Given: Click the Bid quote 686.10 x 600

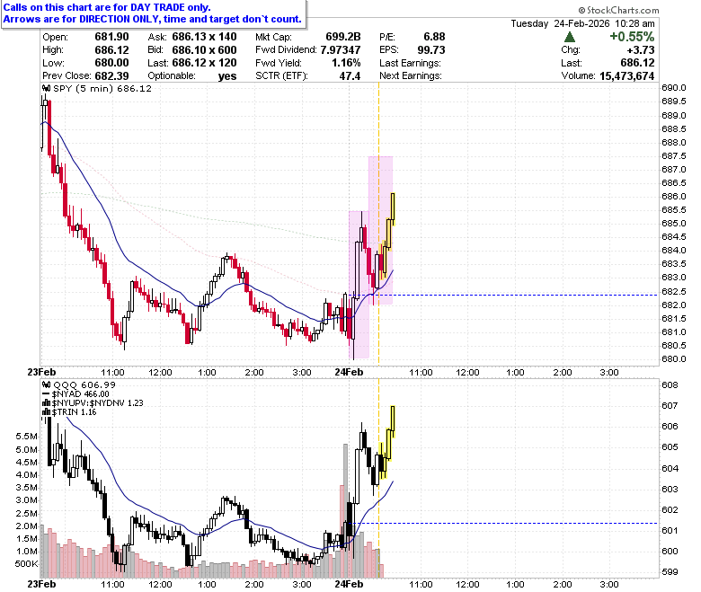Looking at the screenshot, I should (x=204, y=49).
